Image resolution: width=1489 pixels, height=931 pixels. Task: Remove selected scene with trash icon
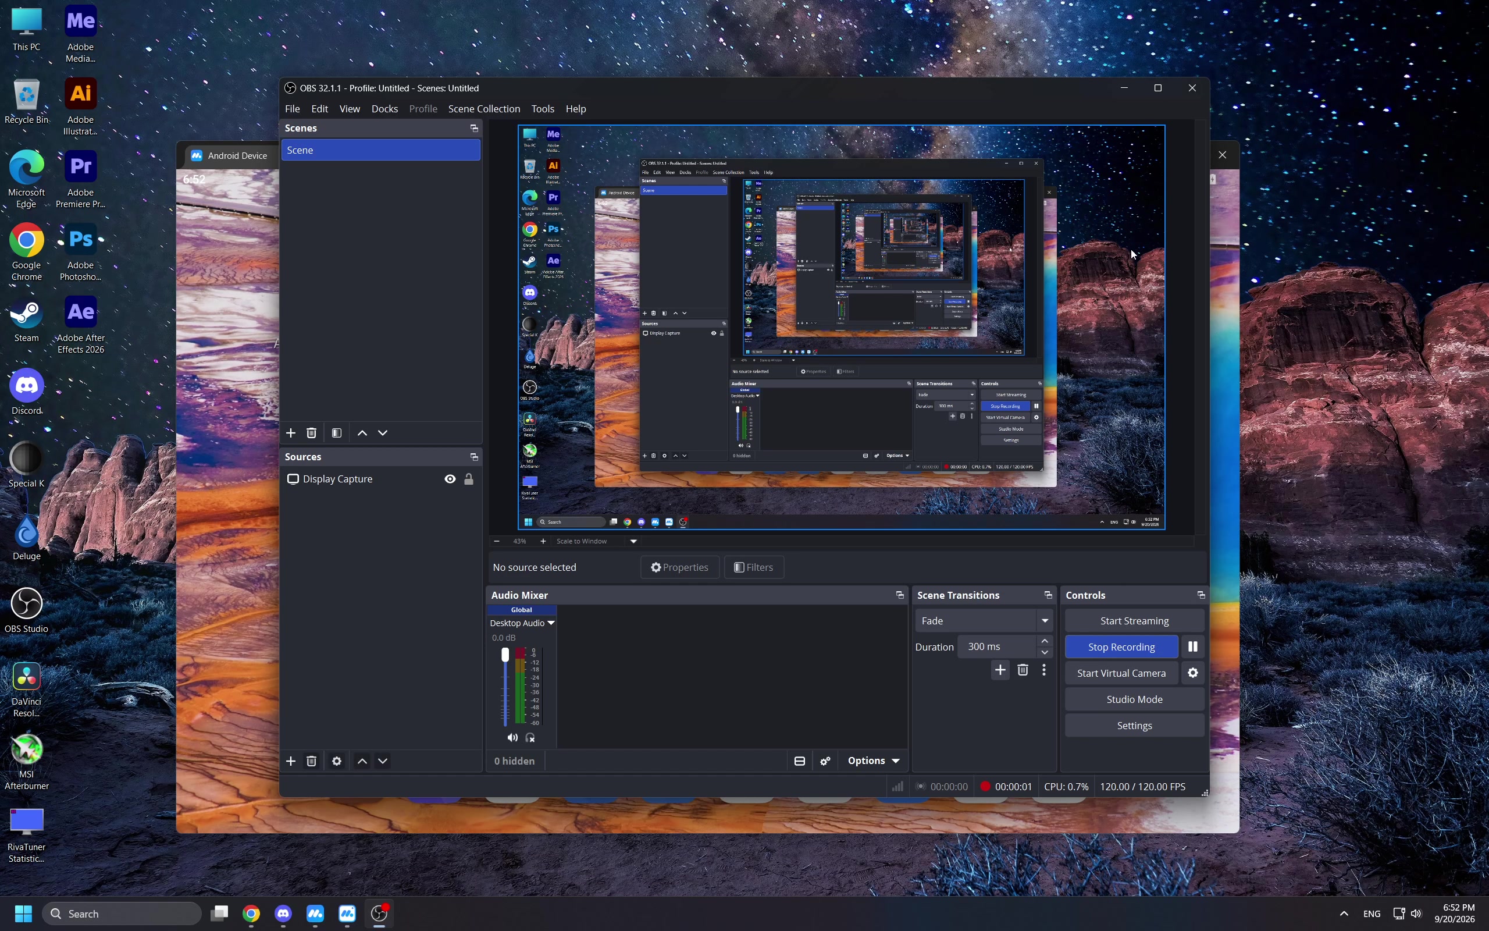tap(311, 433)
